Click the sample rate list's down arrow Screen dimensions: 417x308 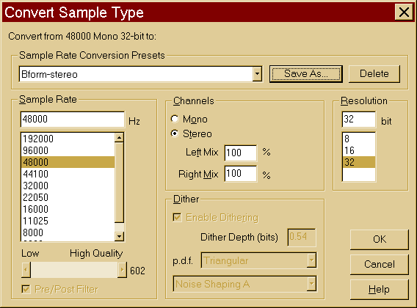pyautogui.click(x=120, y=236)
